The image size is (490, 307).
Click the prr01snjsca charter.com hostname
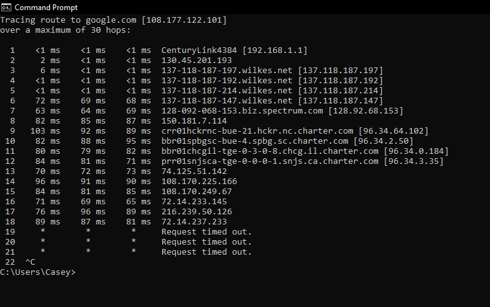click(x=270, y=161)
